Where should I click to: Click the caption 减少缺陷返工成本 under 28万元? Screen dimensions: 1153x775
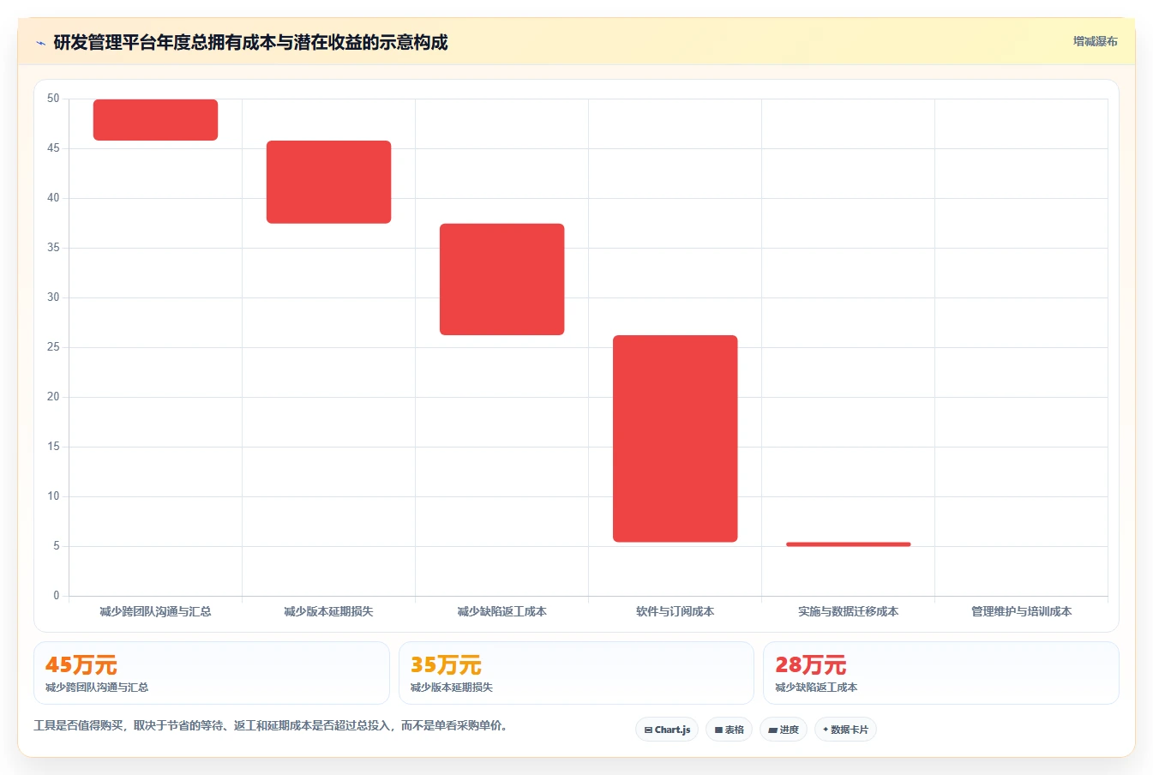(816, 688)
